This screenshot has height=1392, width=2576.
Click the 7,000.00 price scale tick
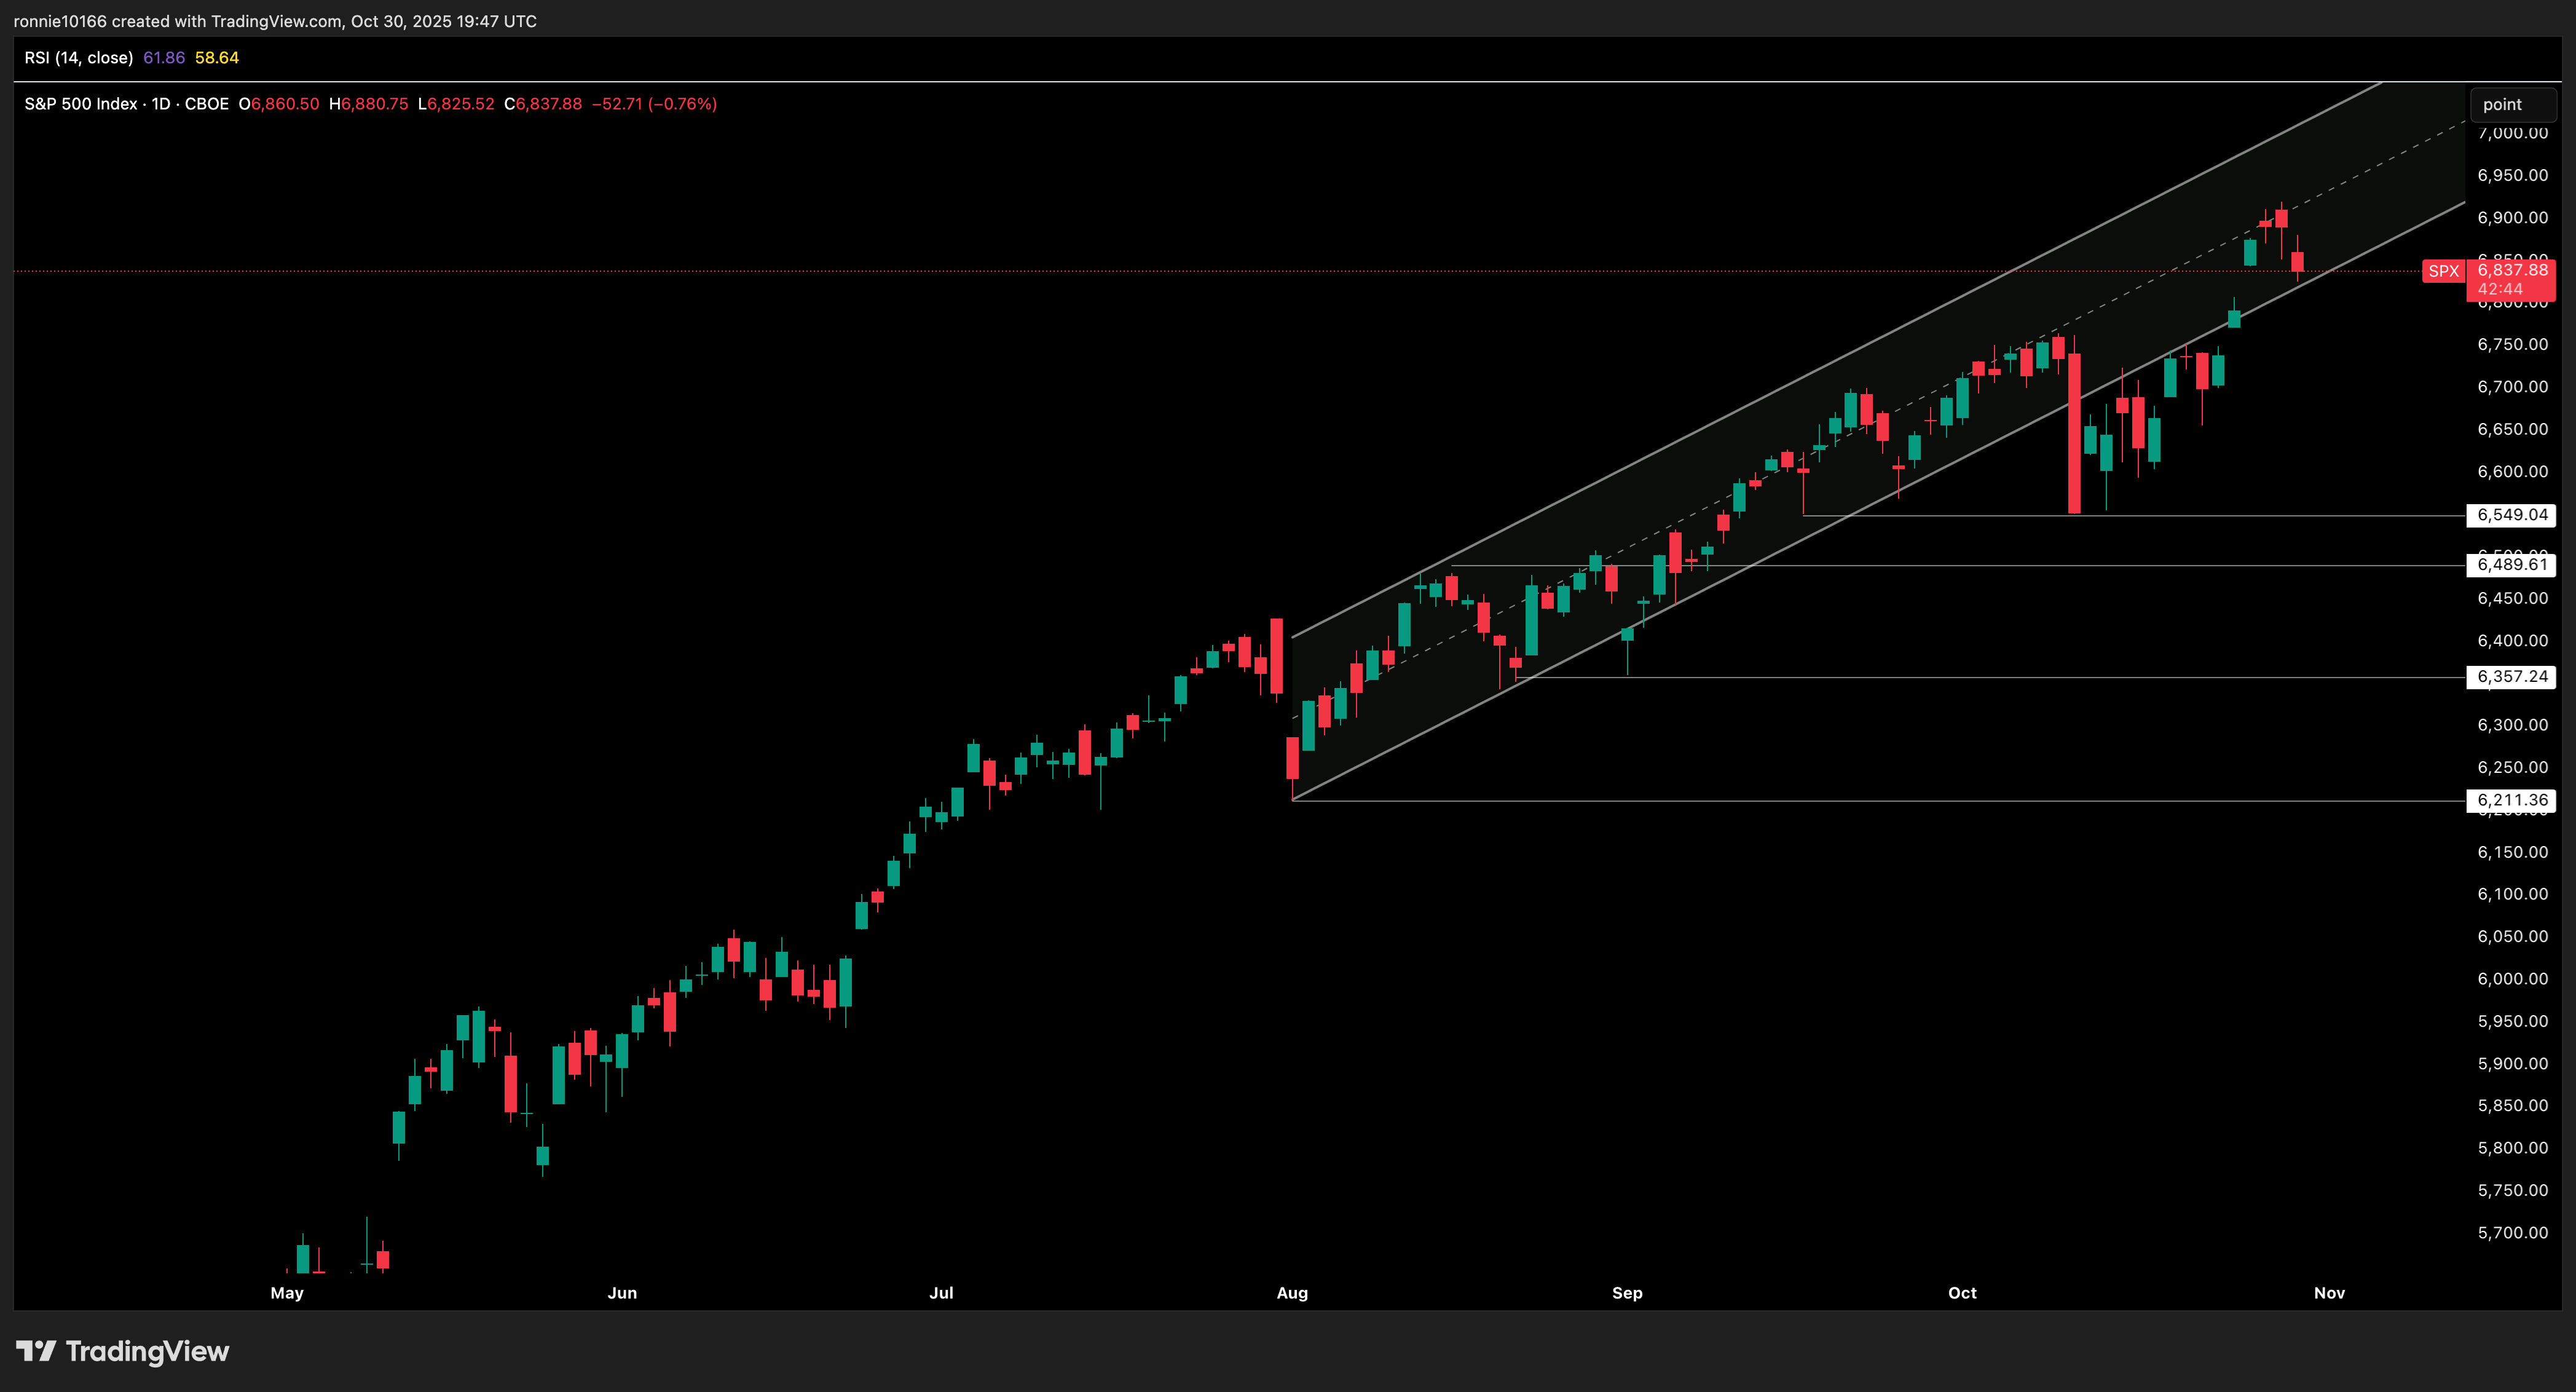[2512, 134]
